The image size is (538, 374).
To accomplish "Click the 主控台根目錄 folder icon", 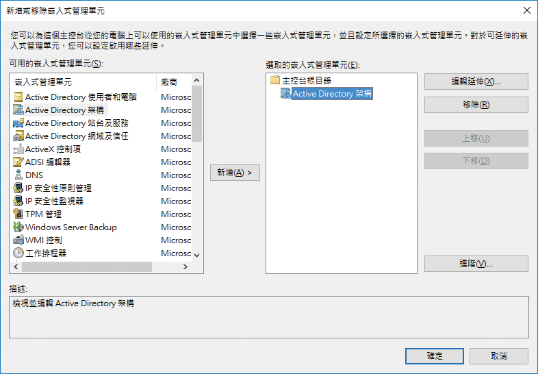I will tap(275, 80).
